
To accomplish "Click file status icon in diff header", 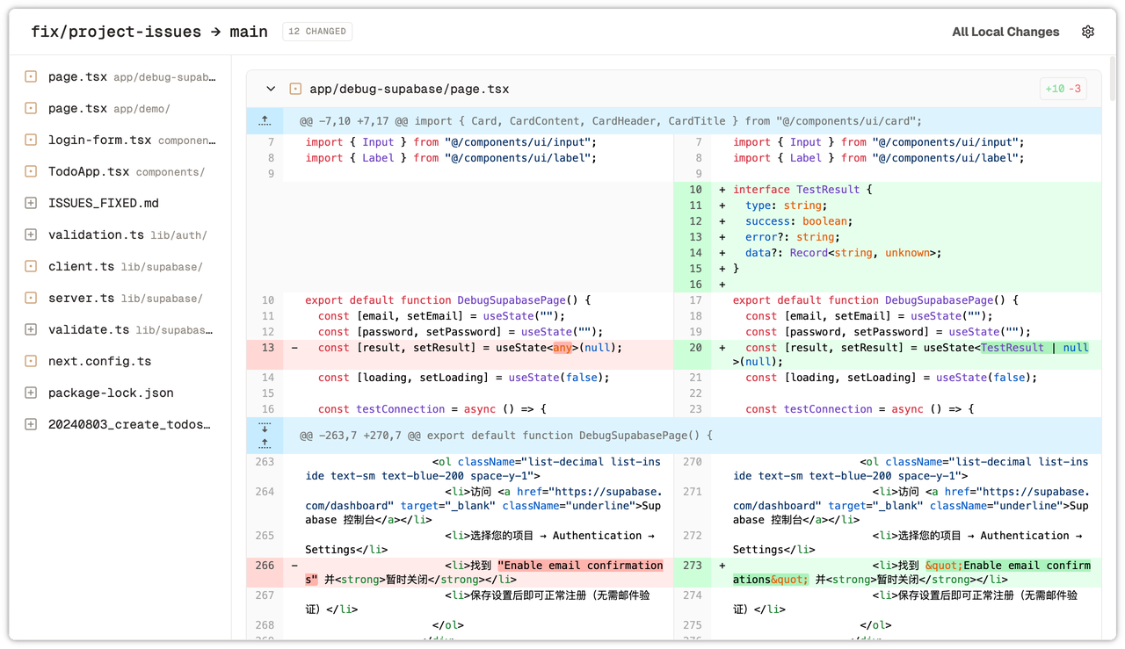I will tap(295, 89).
